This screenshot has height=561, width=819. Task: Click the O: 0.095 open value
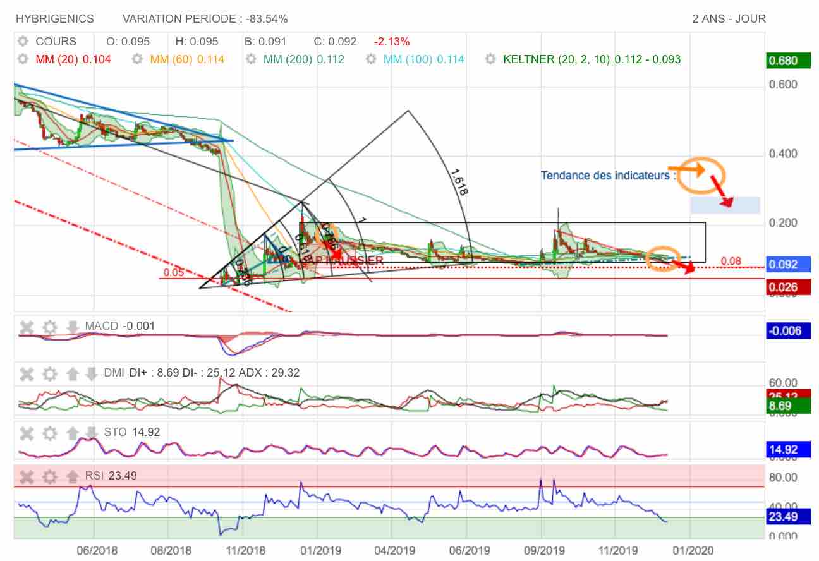128,42
